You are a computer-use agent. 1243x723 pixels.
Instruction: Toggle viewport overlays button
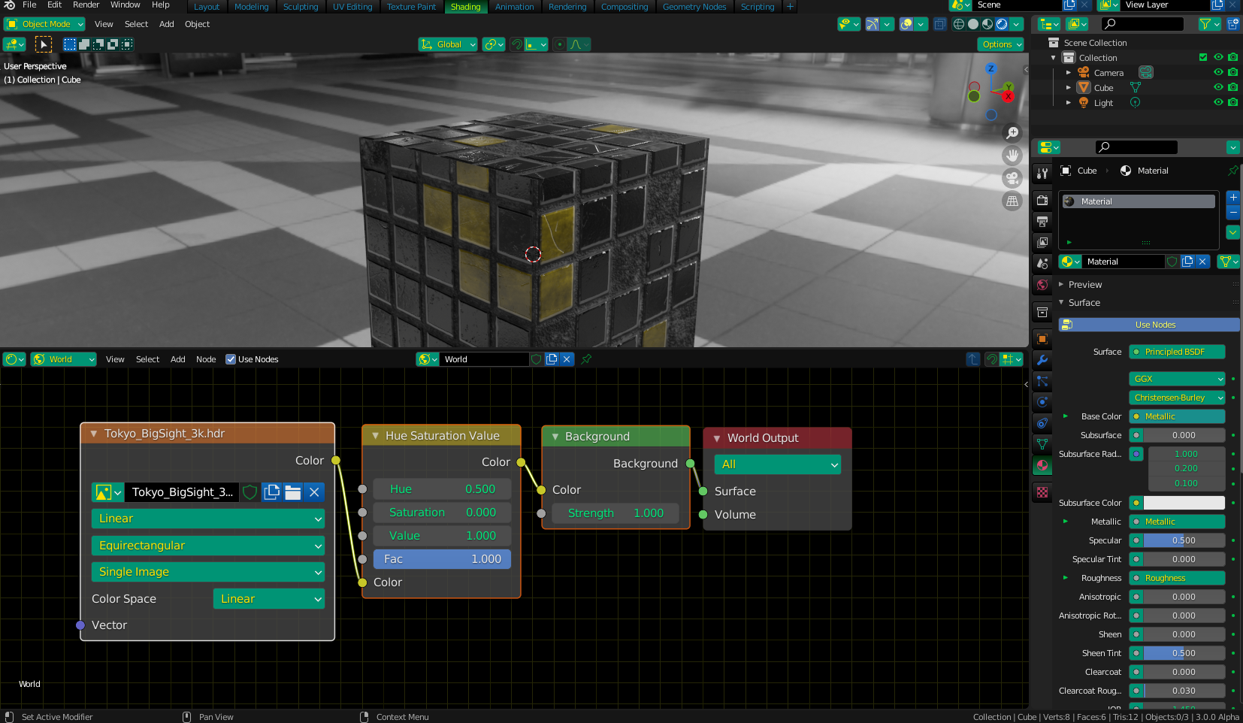point(907,24)
